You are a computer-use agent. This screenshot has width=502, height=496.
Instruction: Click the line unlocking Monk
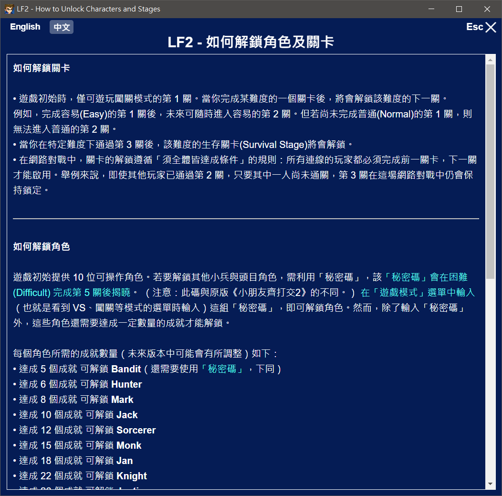[77, 445]
